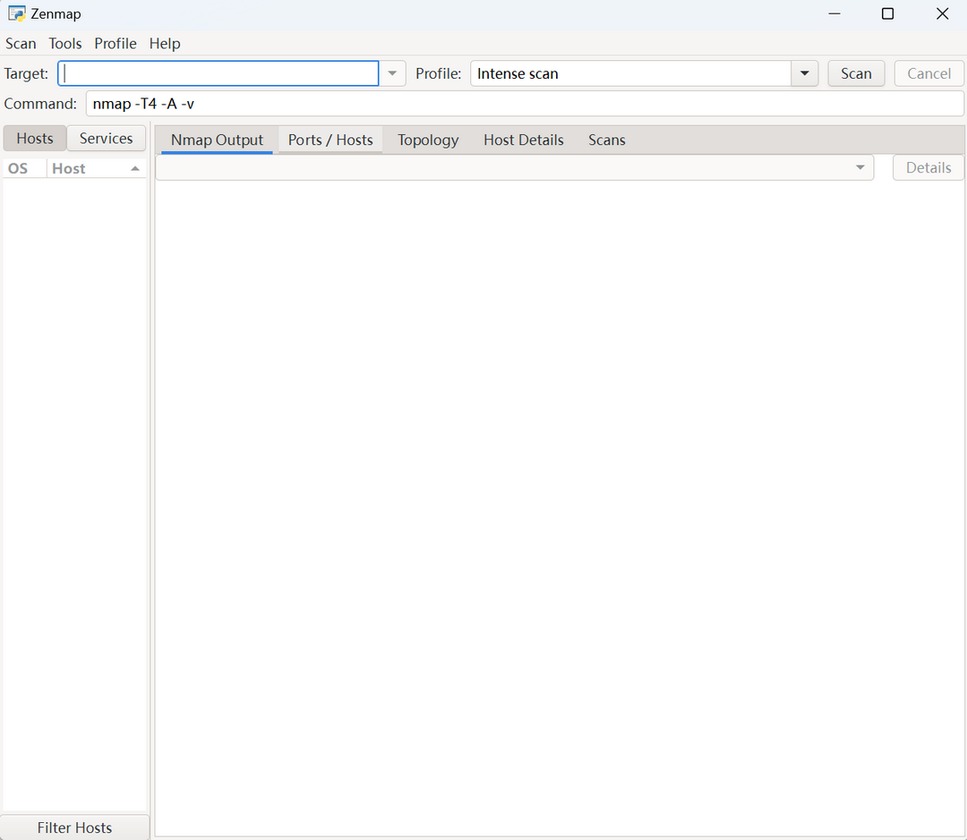Expand the Target history dropdown arrow

coord(392,73)
